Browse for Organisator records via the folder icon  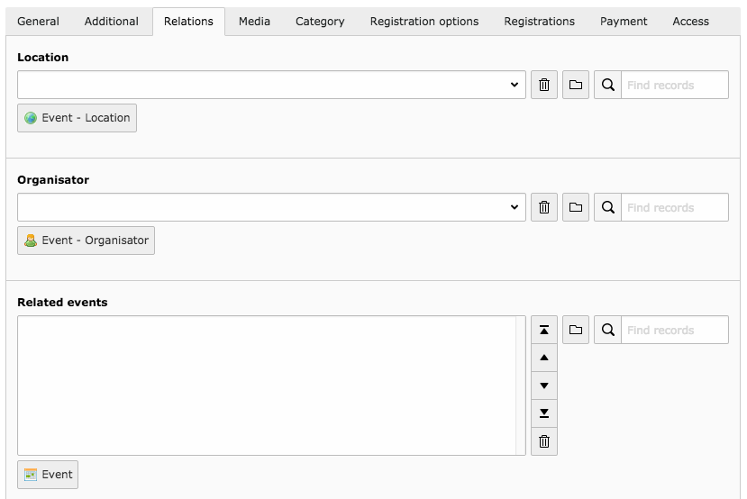pos(576,207)
